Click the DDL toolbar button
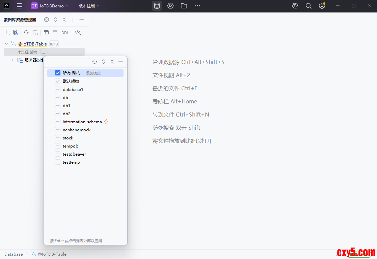 (65, 33)
